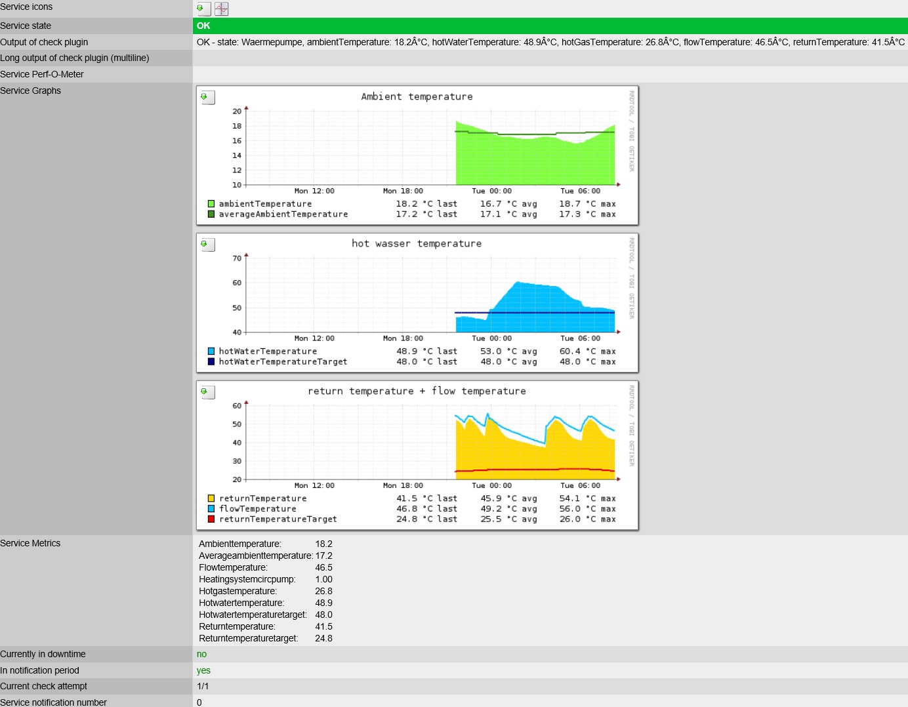
Task: Click the 'Current check attempt' label
Action: 43,686
